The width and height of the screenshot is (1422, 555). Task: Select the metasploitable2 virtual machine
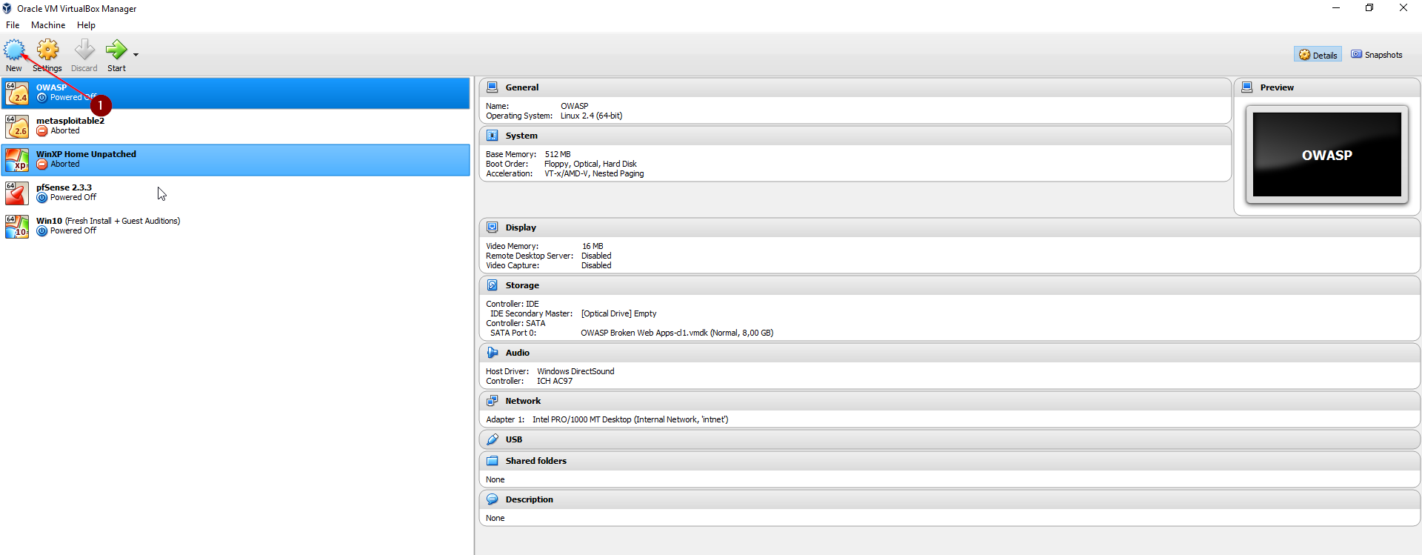pyautogui.click(x=236, y=127)
